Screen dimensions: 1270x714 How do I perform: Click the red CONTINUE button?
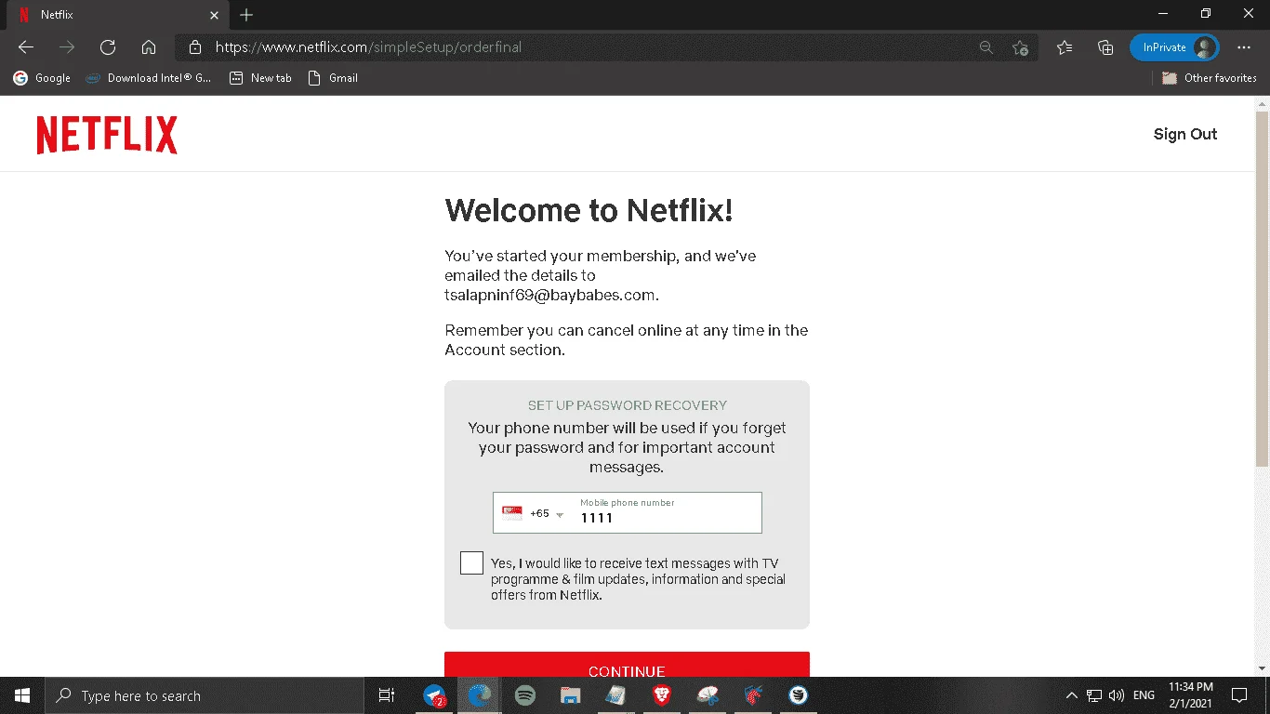(x=627, y=665)
